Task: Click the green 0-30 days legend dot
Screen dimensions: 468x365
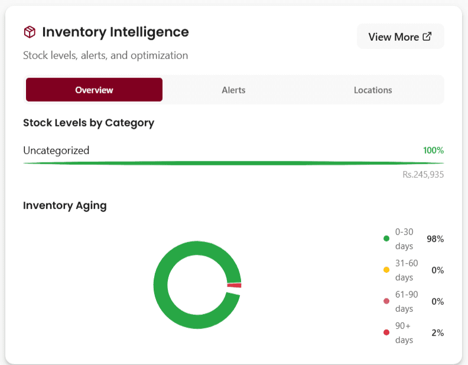Action: pos(386,239)
